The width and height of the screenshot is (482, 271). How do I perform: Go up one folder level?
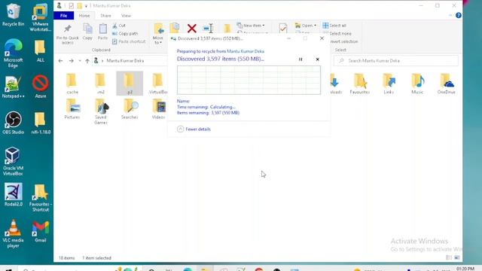coord(87,61)
